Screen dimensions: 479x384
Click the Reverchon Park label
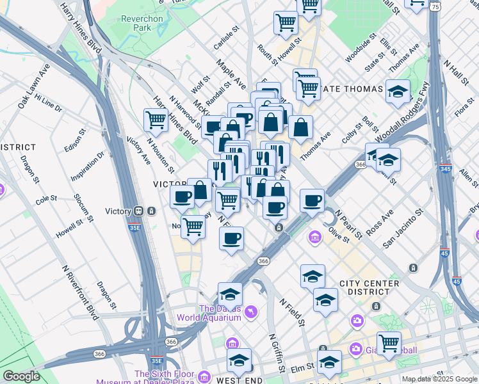[x=143, y=23]
